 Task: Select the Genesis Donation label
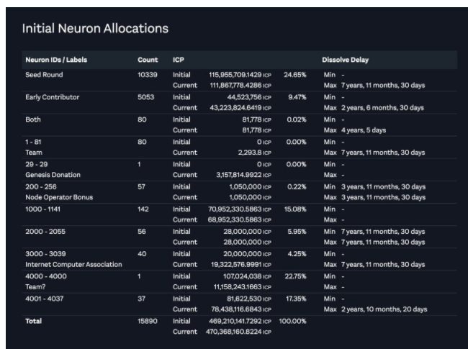click(53, 174)
